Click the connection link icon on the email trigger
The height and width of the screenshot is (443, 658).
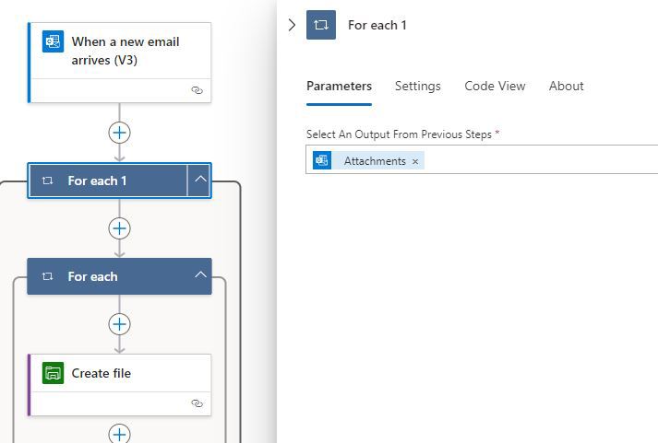coord(197,90)
